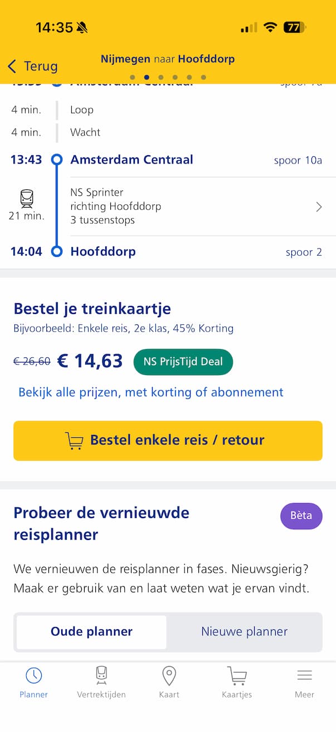The height and width of the screenshot is (732, 336).
Task: Tap the Kaartjes shopping cart icon
Action: pos(237,674)
